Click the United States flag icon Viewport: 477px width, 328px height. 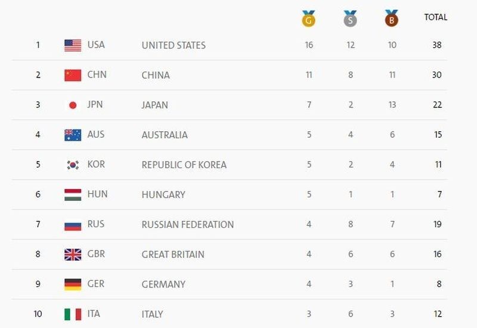click(73, 45)
